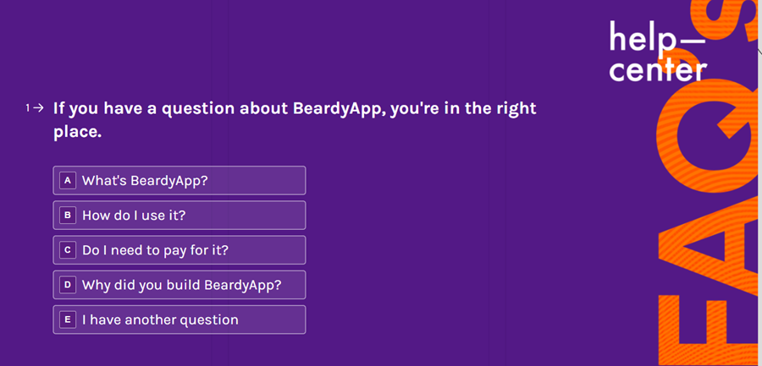Pick "Do I need to pay for it?"

pyautogui.click(x=179, y=250)
